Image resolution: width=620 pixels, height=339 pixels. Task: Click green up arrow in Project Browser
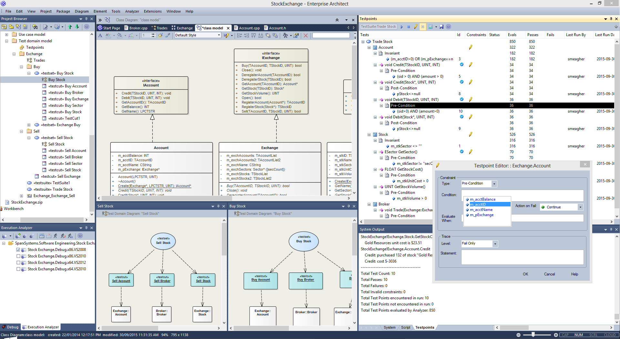[70, 27]
